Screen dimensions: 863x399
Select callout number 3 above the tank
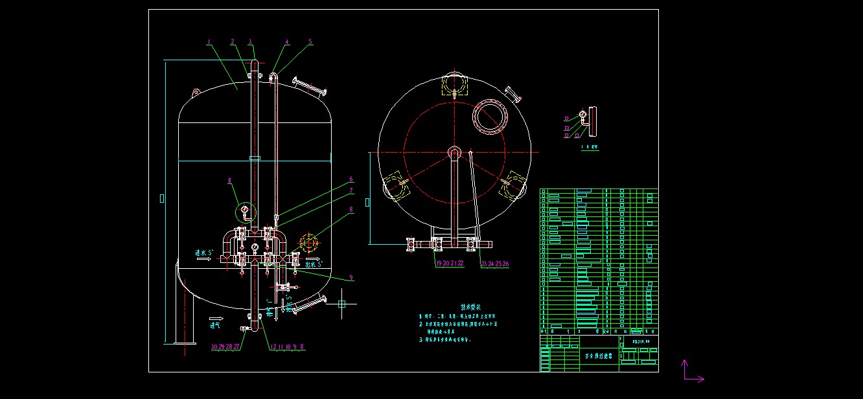point(250,42)
